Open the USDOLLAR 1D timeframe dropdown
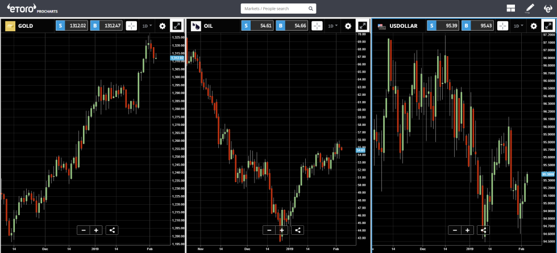 [x=518, y=26]
